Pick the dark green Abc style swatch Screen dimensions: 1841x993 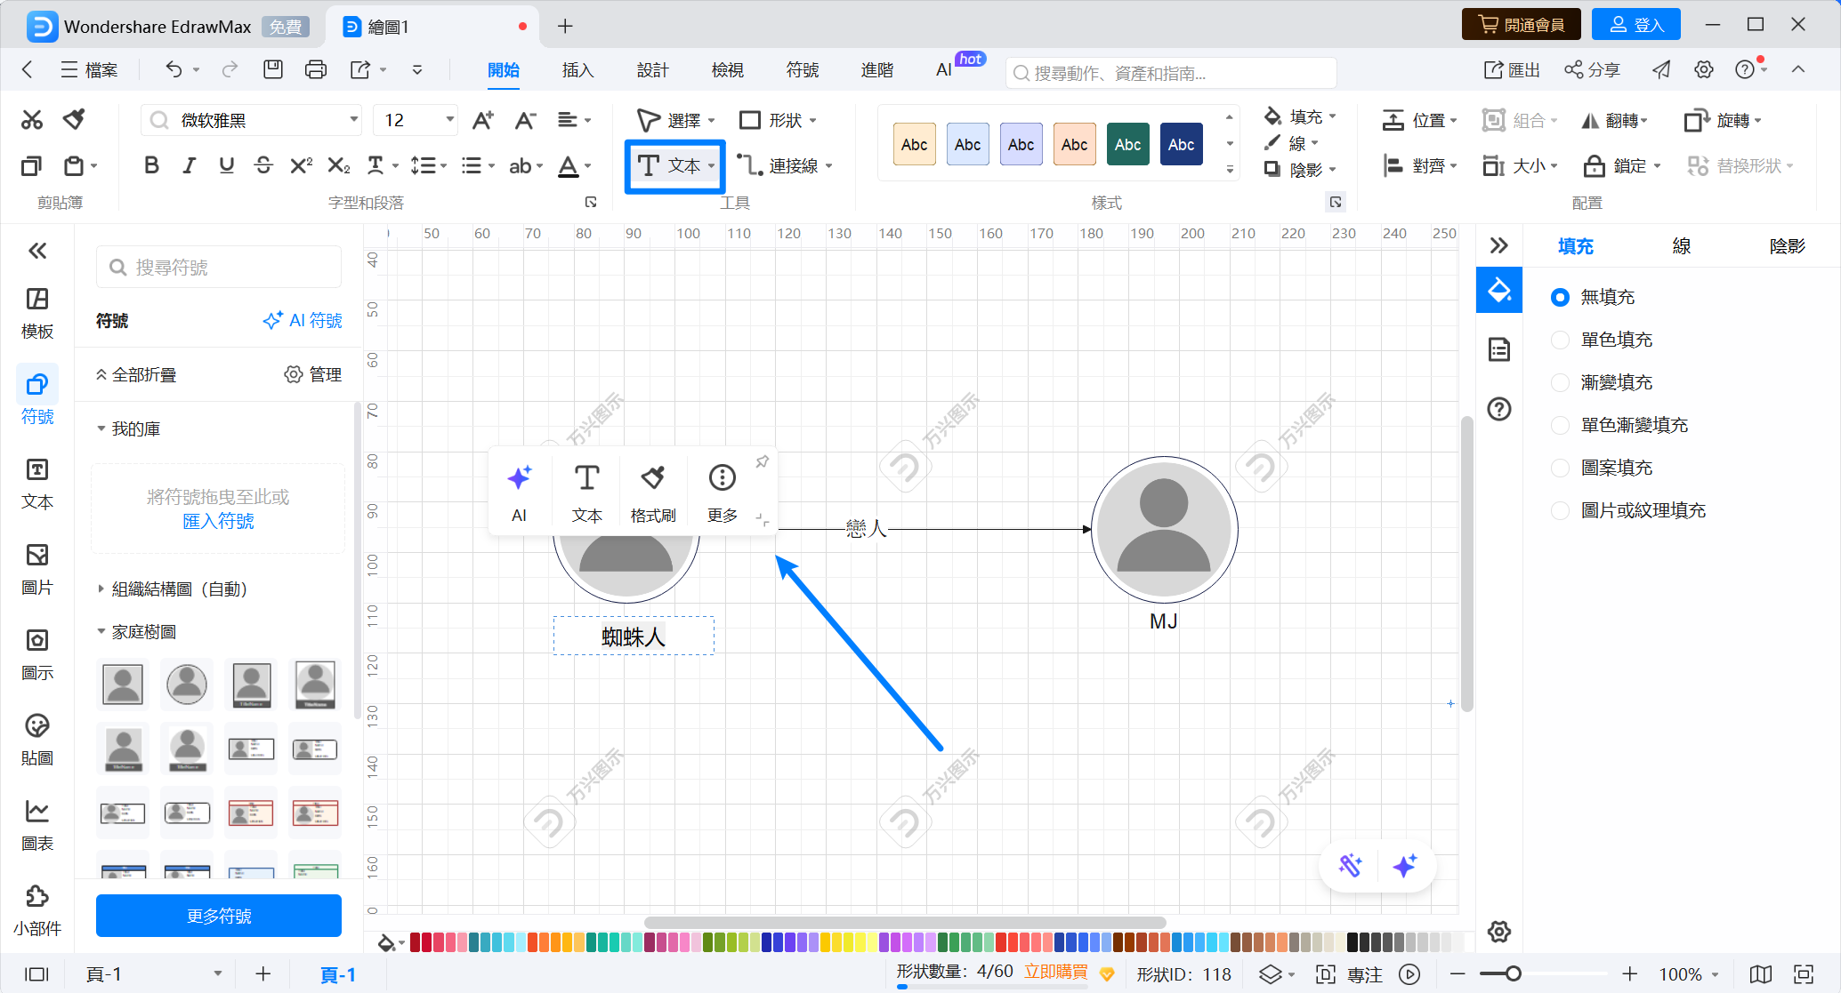point(1128,144)
